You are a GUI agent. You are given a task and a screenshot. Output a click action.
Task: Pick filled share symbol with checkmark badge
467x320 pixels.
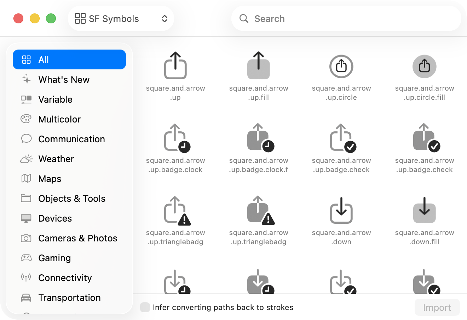click(426, 138)
